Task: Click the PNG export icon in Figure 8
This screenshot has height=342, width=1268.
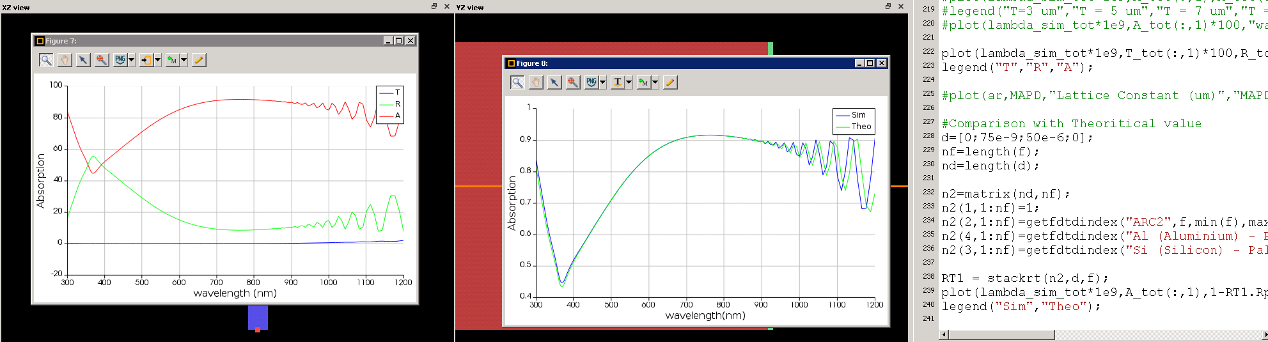Action: tap(591, 82)
